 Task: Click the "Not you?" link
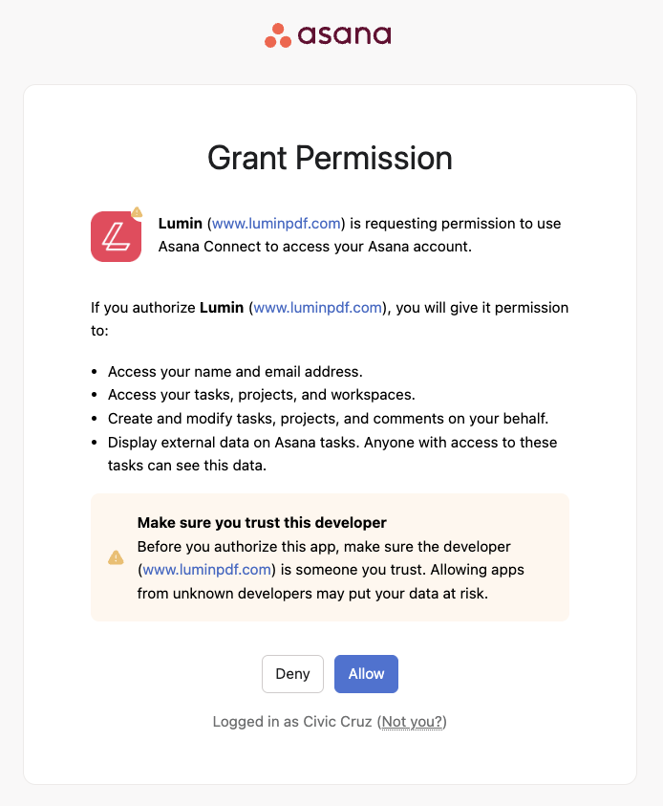click(412, 721)
